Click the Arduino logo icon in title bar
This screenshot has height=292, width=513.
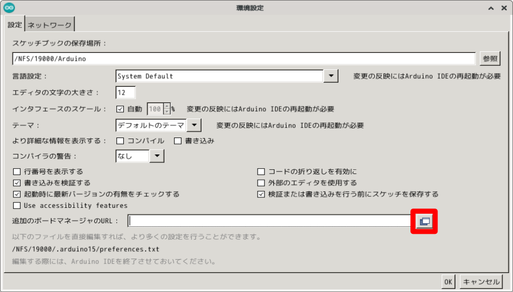pyautogui.click(x=9, y=7)
